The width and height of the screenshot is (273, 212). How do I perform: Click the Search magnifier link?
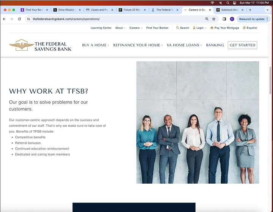[x=182, y=28]
